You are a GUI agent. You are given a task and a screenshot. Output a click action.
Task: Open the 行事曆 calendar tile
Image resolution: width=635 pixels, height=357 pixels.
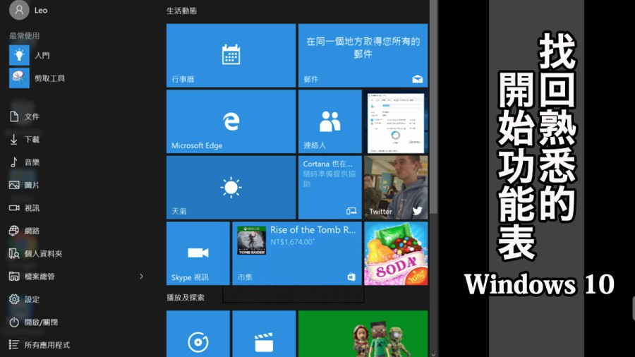tap(231, 56)
